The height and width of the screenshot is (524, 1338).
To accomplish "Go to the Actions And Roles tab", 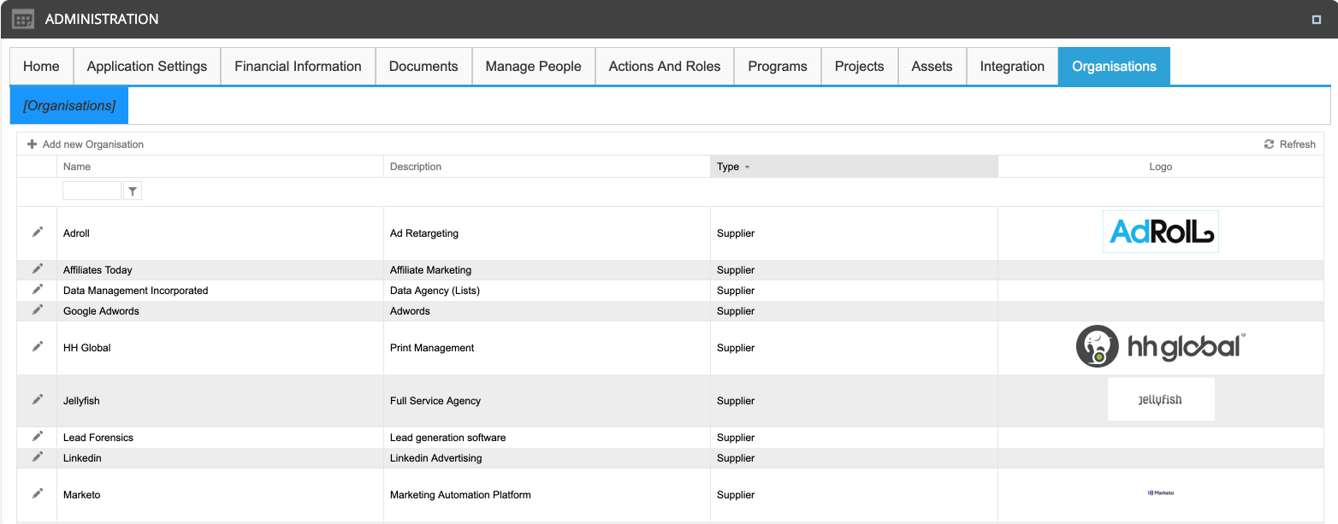I will (x=664, y=67).
